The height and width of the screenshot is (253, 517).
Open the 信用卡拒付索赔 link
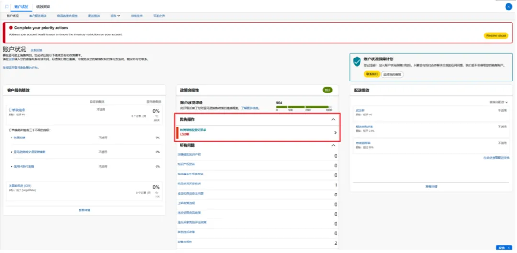click(x=24, y=167)
